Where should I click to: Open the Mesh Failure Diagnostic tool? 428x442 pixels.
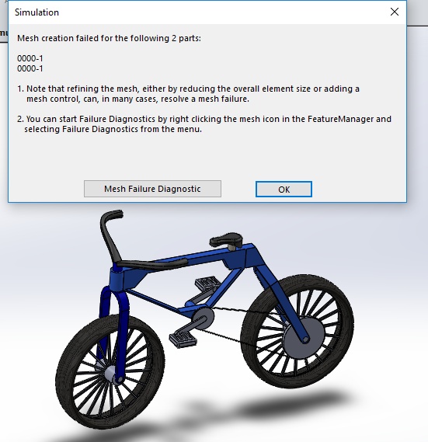click(152, 189)
